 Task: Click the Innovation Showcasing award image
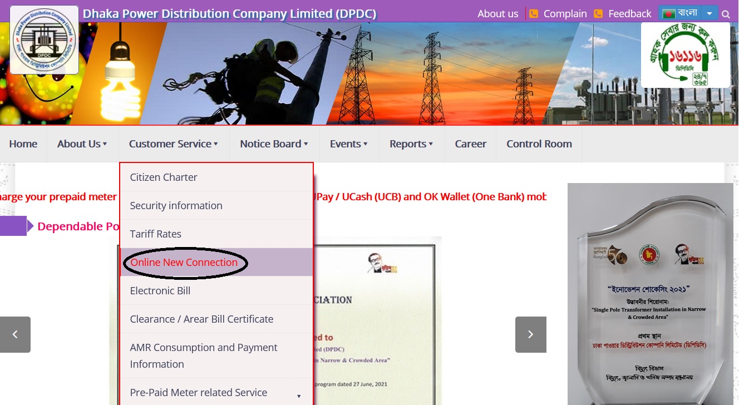(x=650, y=294)
